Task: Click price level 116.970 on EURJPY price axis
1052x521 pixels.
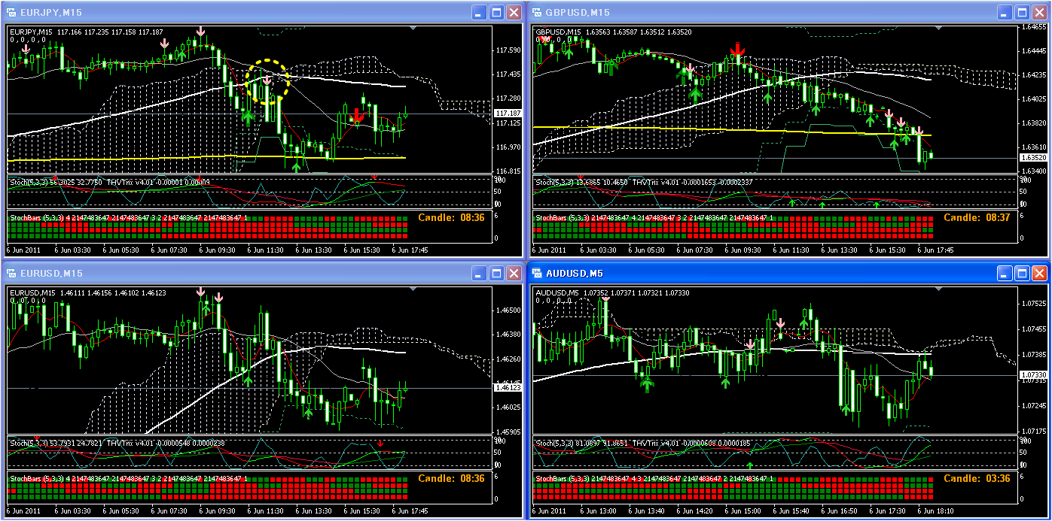Action: click(x=510, y=147)
